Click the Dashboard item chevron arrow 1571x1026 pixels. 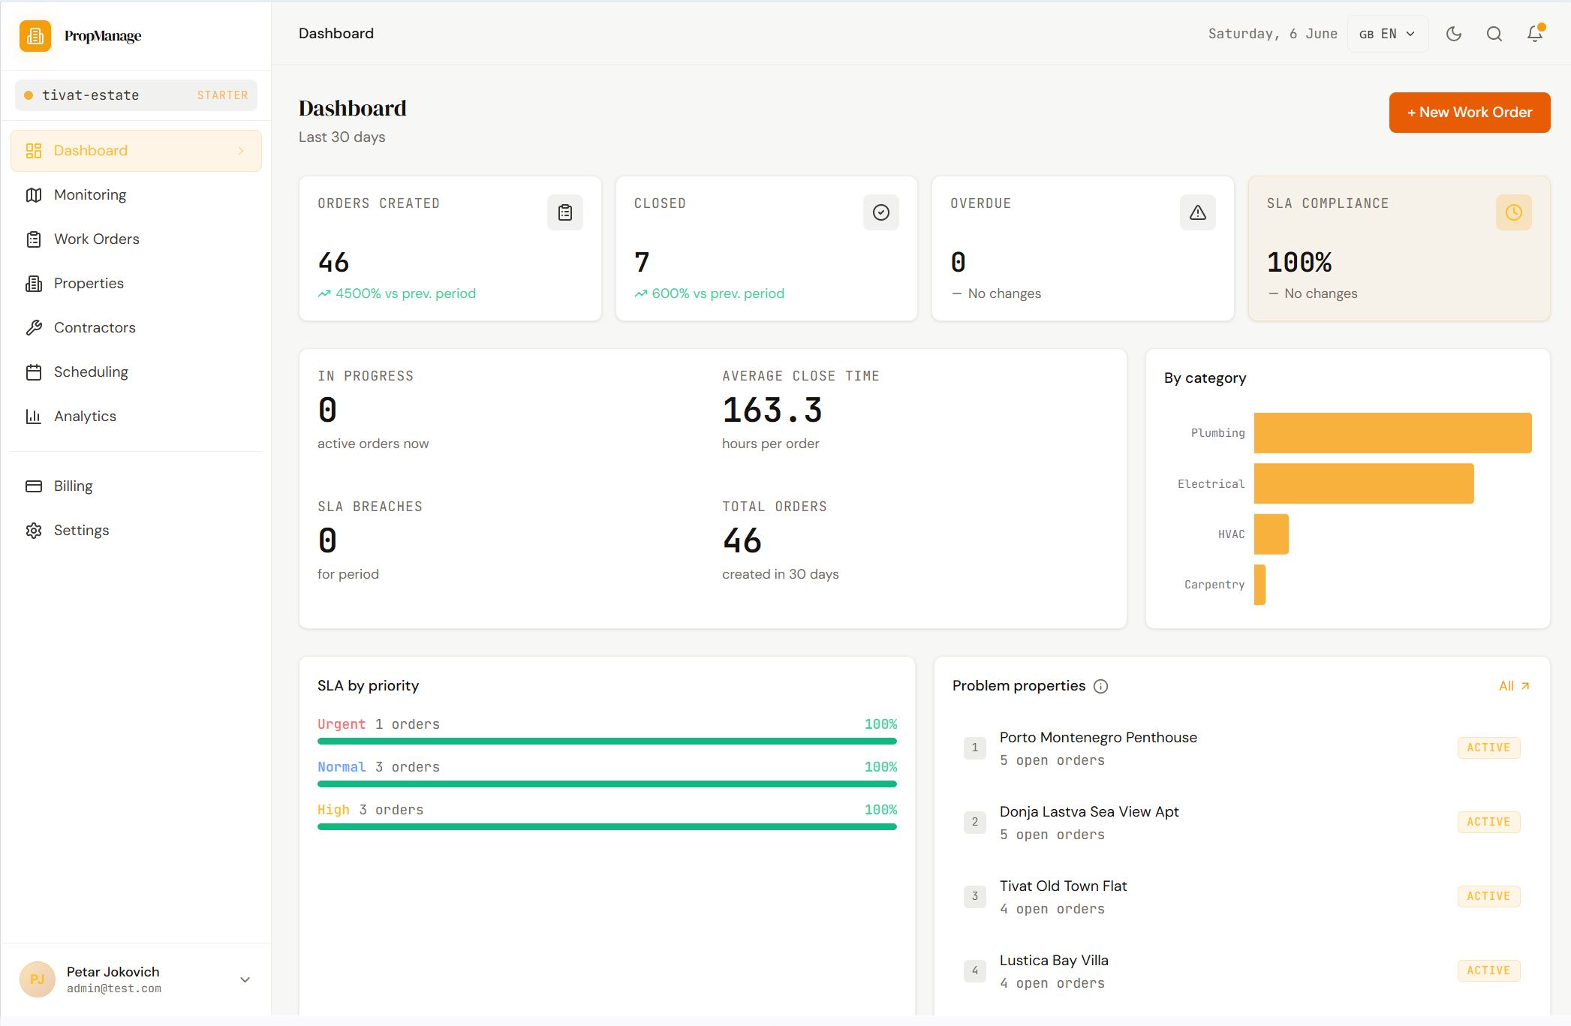[x=241, y=151]
